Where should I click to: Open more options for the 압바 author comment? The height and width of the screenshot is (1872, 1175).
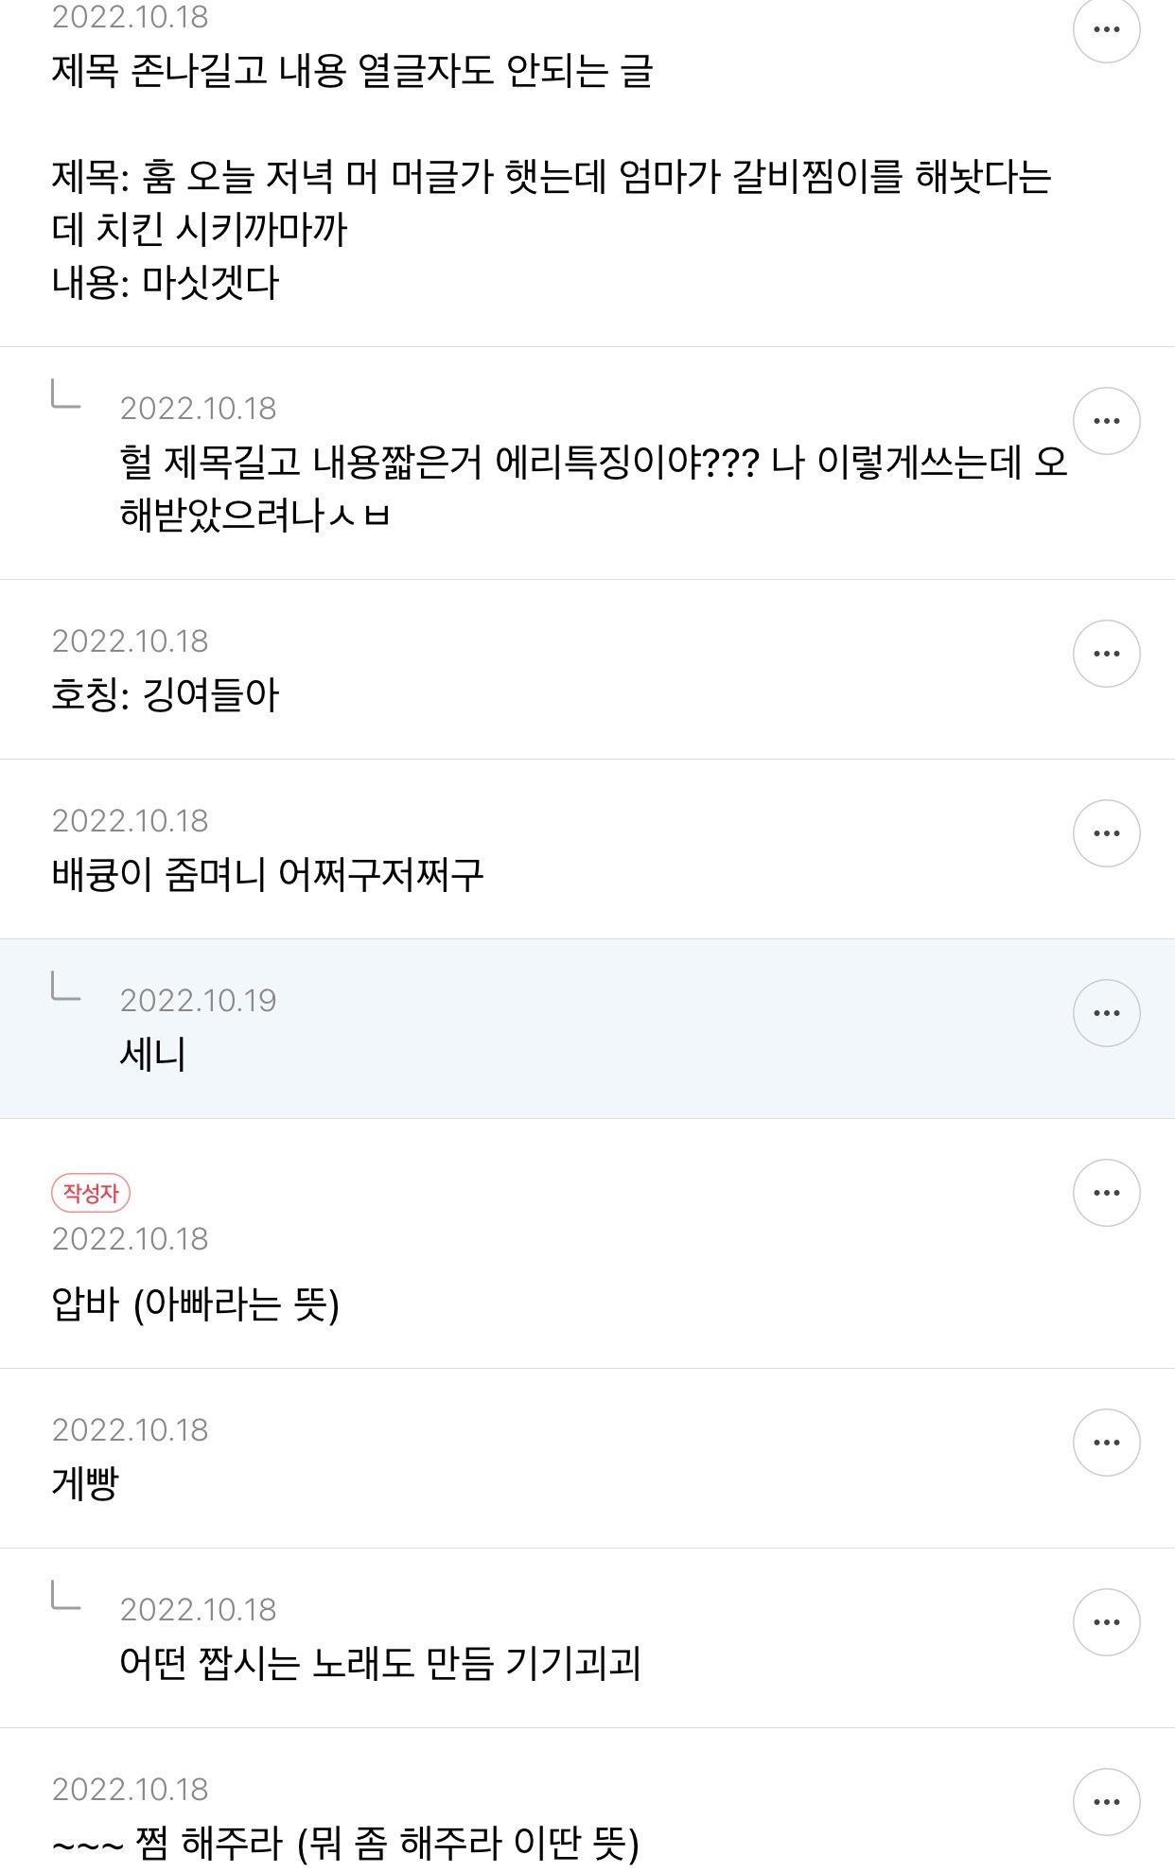[1106, 1193]
